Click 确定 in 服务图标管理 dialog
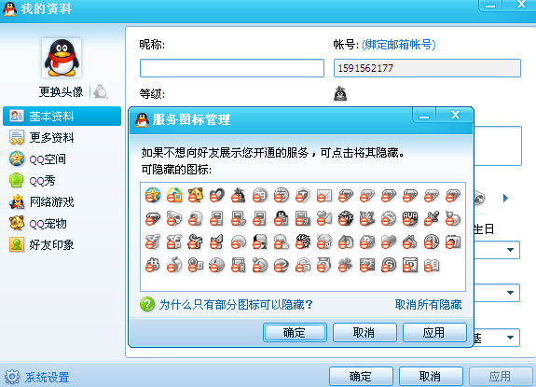Image resolution: width=536 pixels, height=387 pixels. 295,332
